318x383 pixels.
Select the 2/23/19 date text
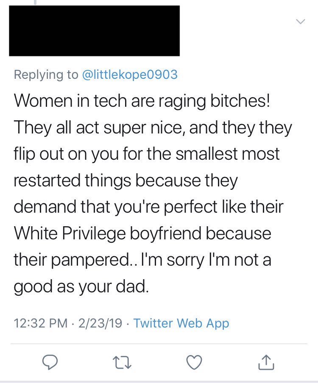(100, 323)
